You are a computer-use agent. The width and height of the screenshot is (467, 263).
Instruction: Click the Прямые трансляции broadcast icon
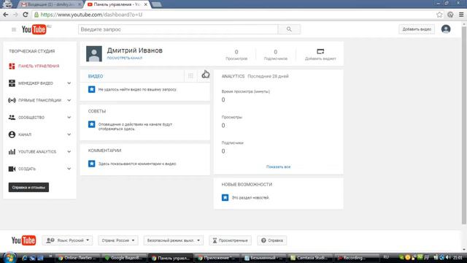[12, 100]
